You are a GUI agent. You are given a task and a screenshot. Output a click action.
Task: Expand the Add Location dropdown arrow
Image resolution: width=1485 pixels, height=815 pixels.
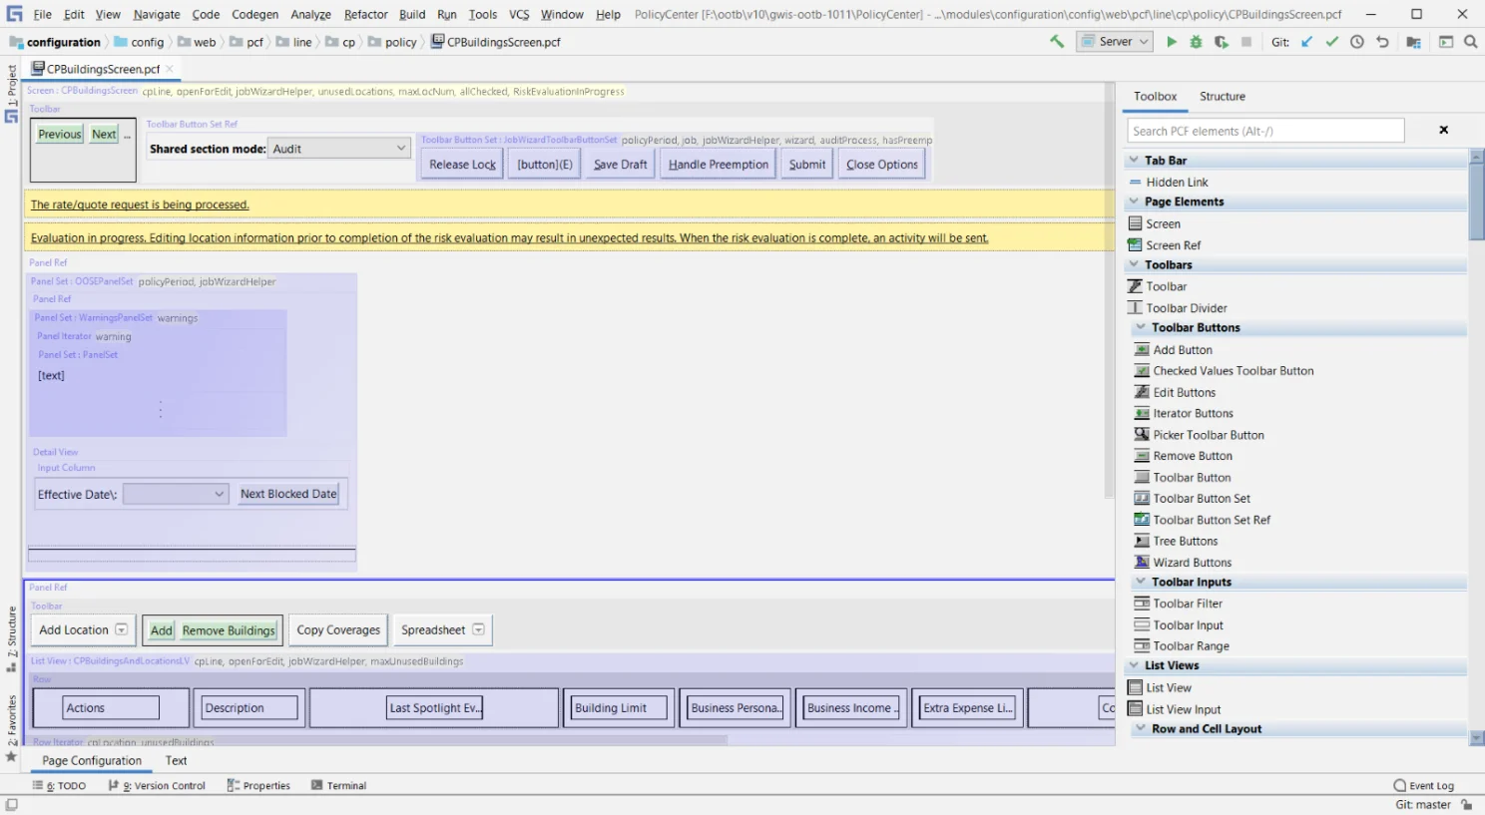[x=121, y=630]
